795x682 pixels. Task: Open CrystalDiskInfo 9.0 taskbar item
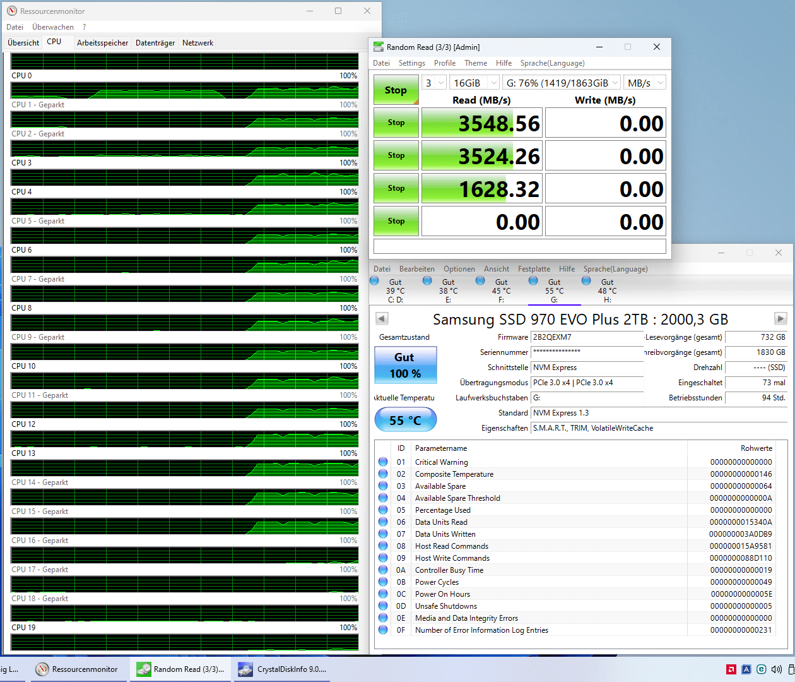coord(283,669)
